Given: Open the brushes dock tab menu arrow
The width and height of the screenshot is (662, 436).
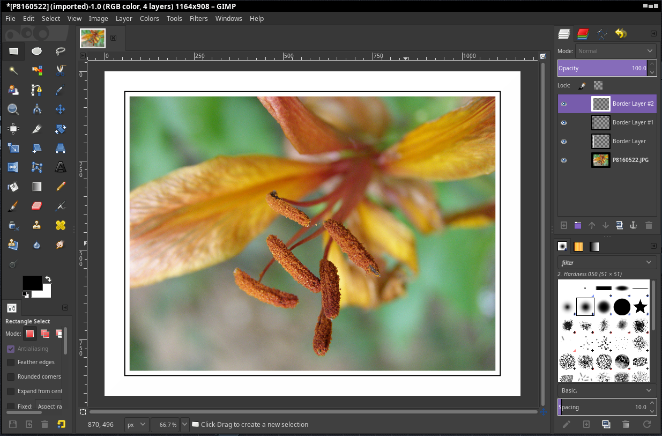Looking at the screenshot, I should (653, 246).
